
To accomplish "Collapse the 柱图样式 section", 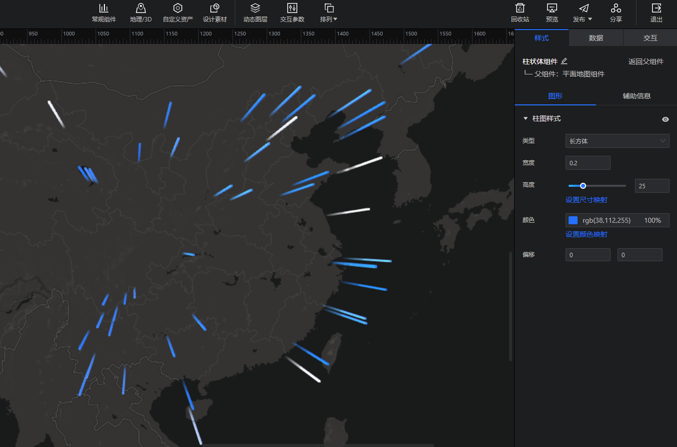I will tap(525, 119).
